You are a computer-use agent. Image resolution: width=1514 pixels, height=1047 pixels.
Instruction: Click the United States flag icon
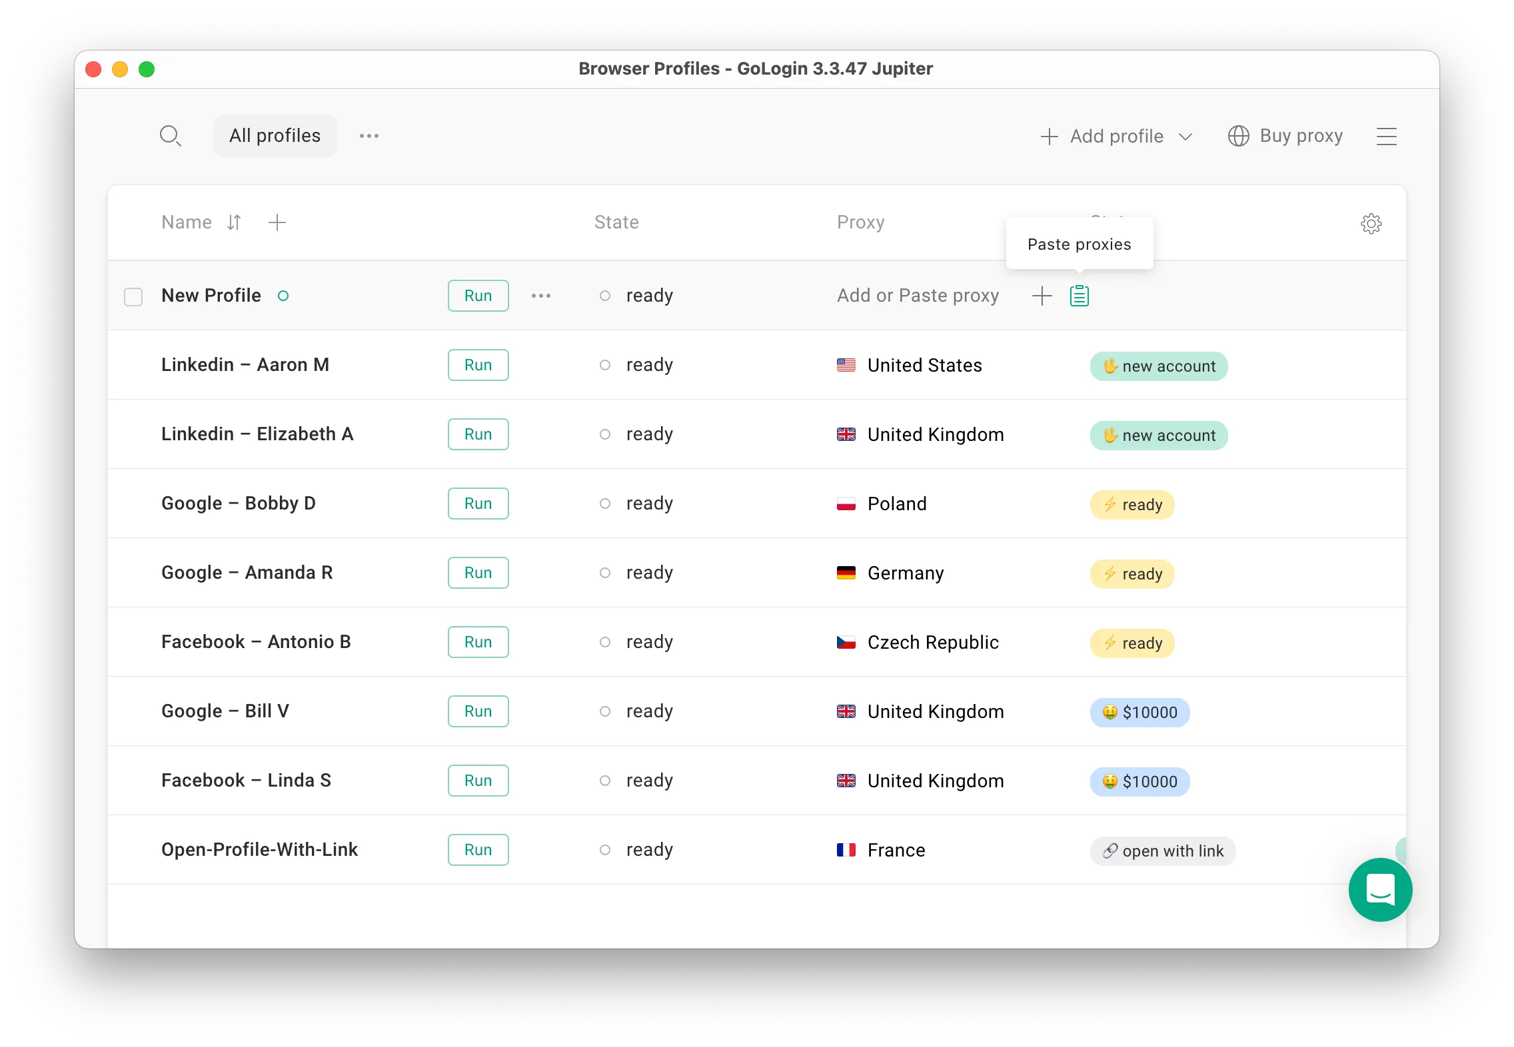[x=846, y=365]
